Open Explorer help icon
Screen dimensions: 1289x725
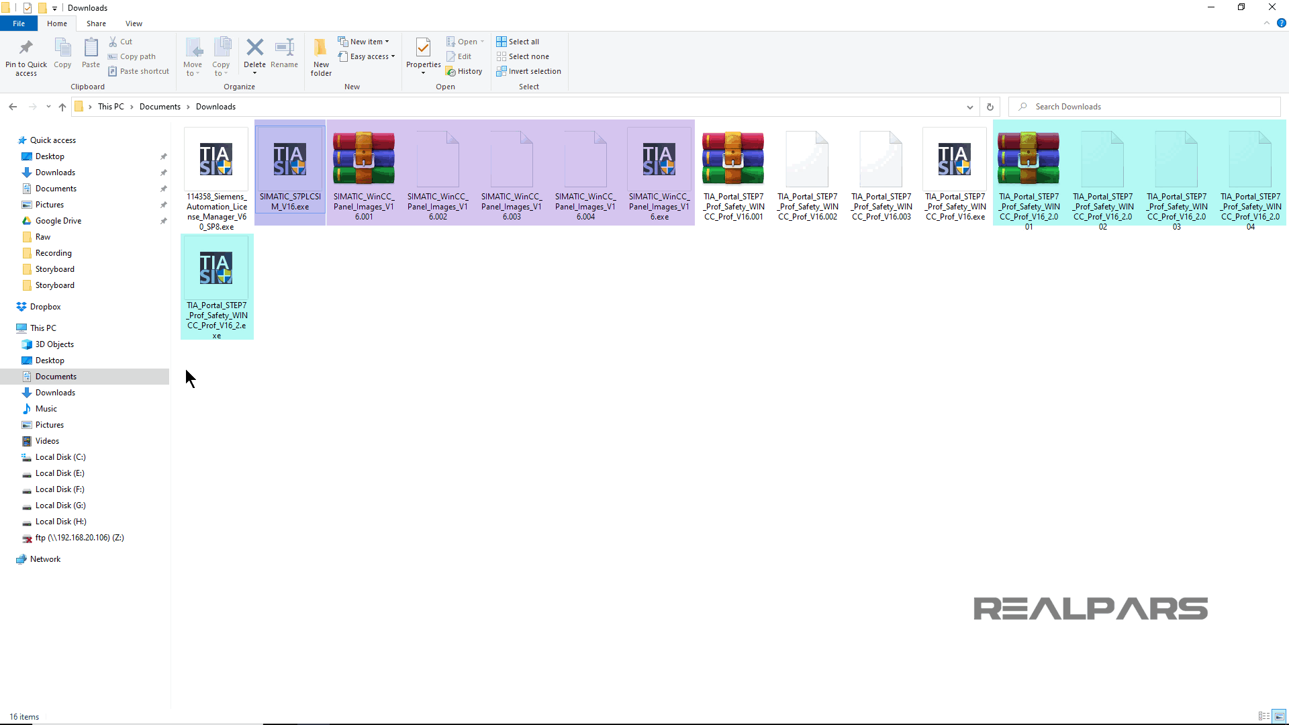[x=1281, y=23]
